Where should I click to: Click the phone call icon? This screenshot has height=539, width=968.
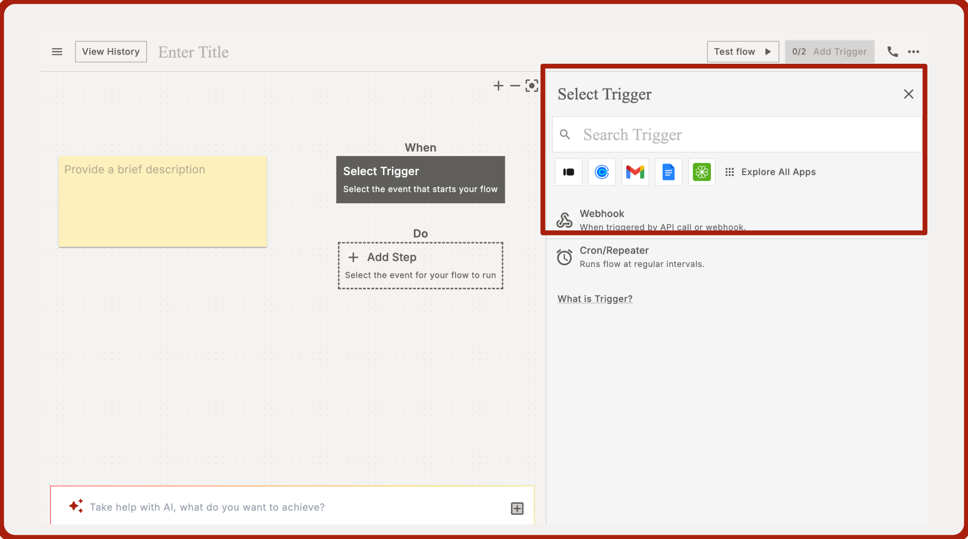click(x=892, y=52)
